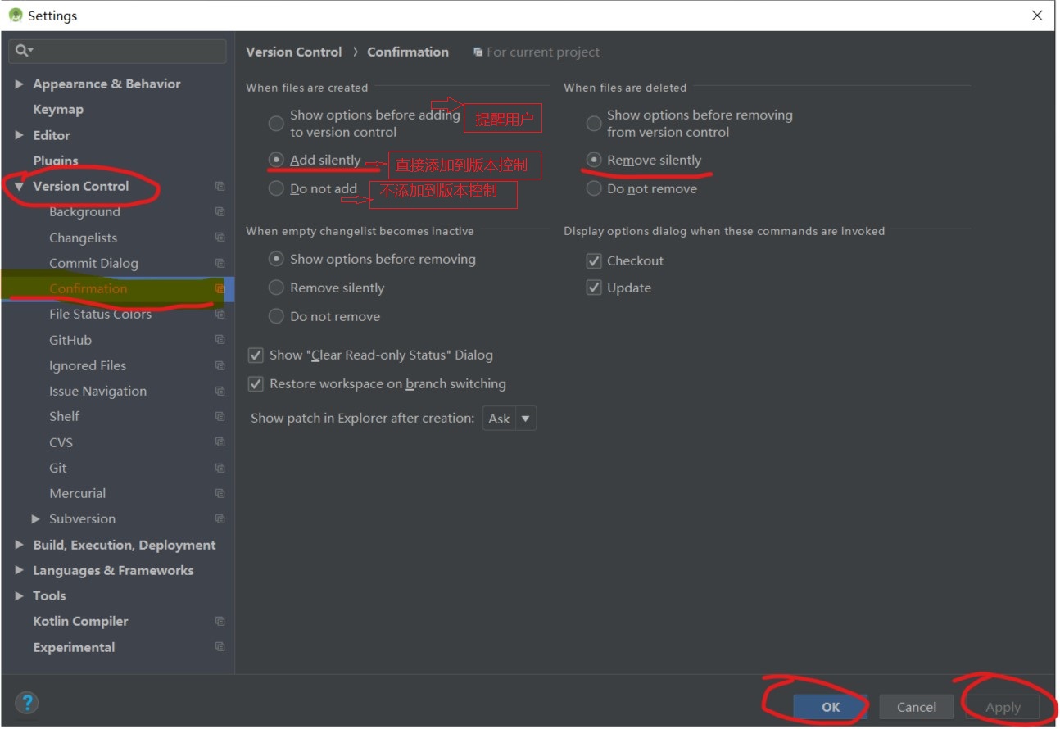
Task: Toggle the Checkout checkbox
Action: pyautogui.click(x=594, y=260)
